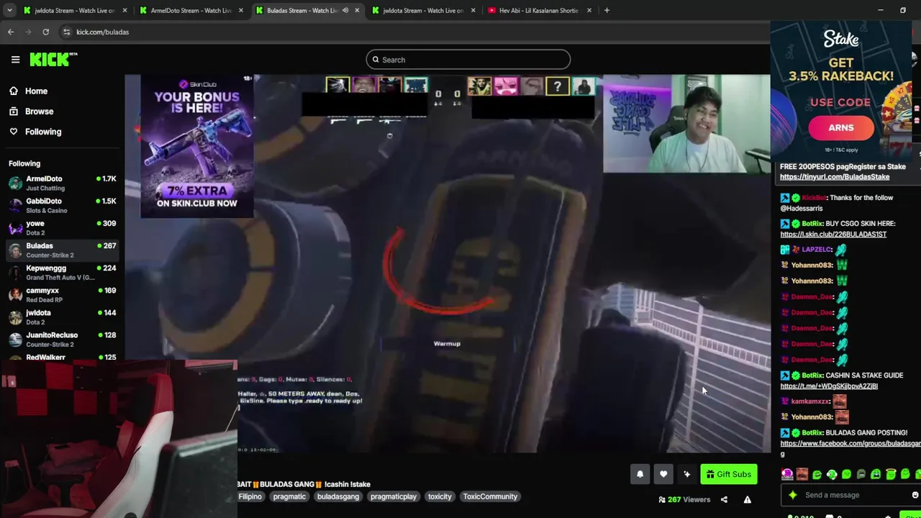Click the pragmaticplay tag
This screenshot has width=921, height=518.
393,496
